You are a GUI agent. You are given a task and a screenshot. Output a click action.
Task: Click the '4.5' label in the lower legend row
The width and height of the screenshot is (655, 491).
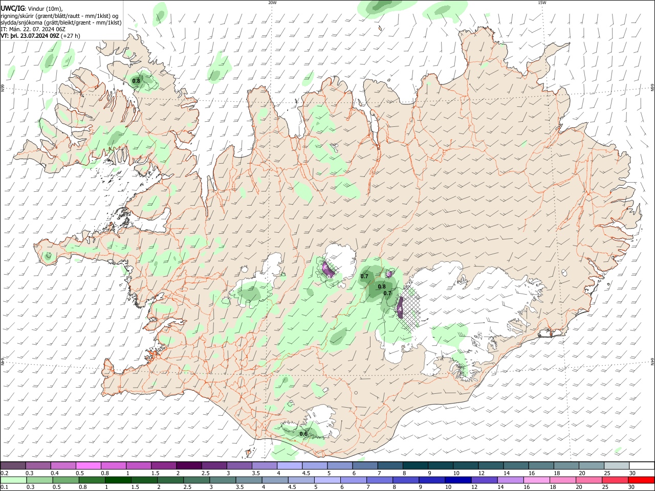click(x=292, y=487)
